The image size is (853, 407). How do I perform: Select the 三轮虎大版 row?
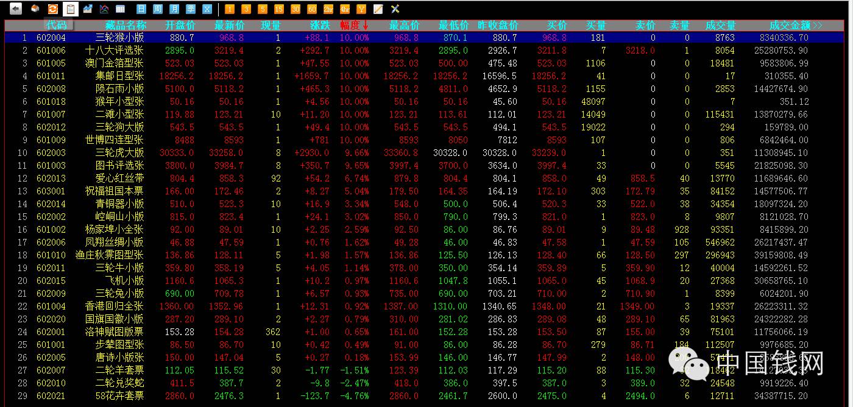425,152
